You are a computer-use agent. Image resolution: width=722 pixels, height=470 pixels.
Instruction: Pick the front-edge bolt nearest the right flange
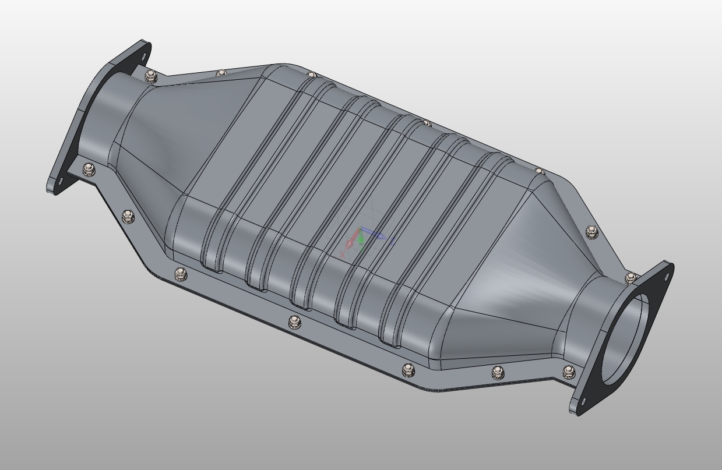pos(568,372)
